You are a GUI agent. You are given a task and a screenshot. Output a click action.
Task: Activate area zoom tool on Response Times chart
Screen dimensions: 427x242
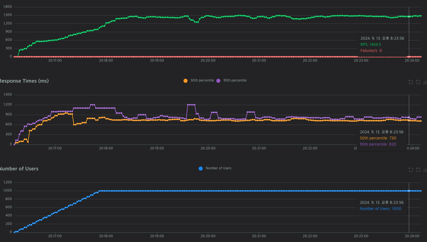pos(411,82)
